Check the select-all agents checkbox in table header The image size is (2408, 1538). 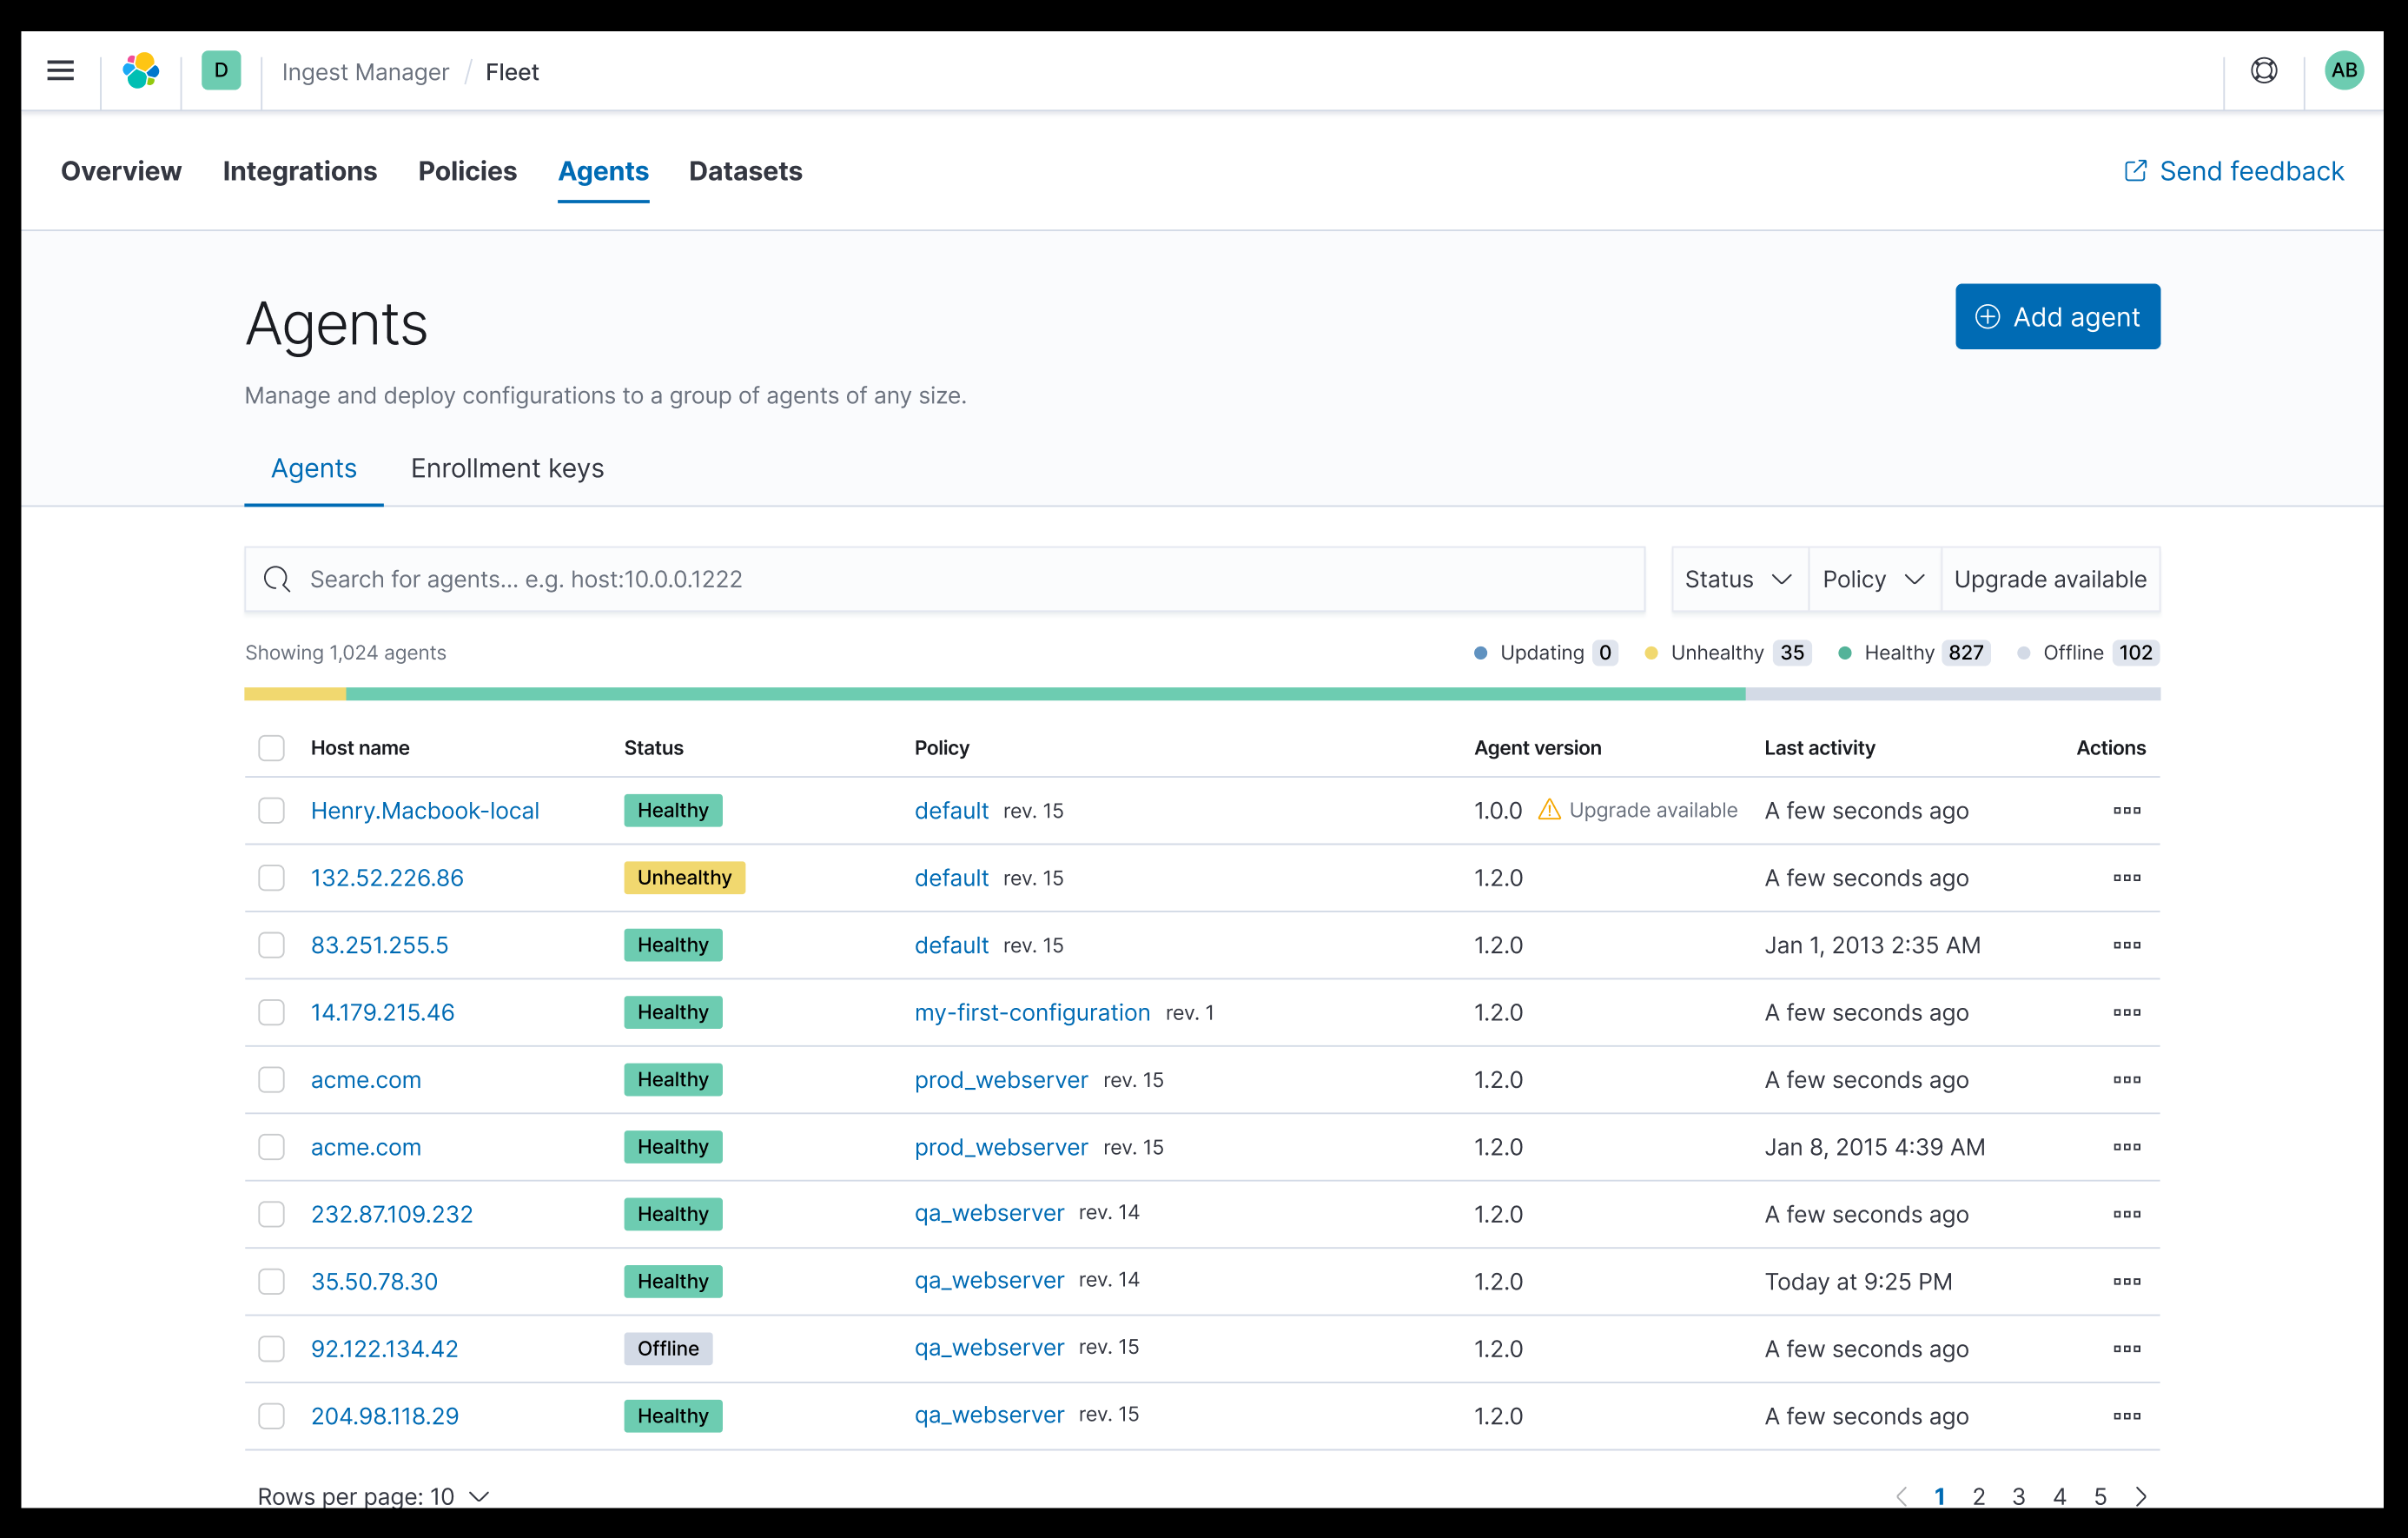271,747
